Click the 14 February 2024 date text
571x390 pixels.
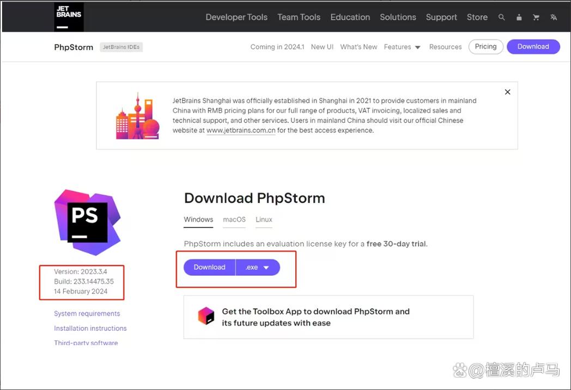point(81,291)
